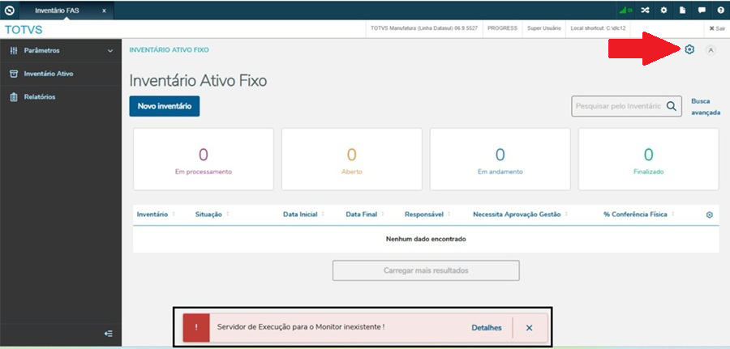This screenshot has height=349, width=730.
Task: Click the green connection signal indicator
Action: point(625,11)
